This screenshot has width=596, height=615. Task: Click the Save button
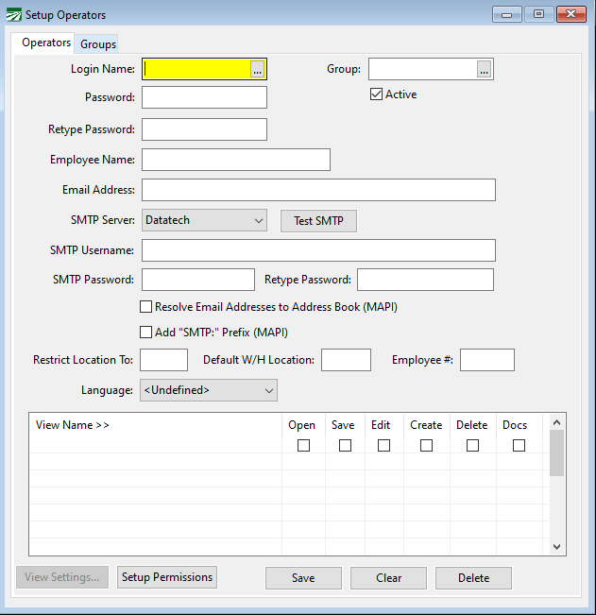click(x=303, y=578)
